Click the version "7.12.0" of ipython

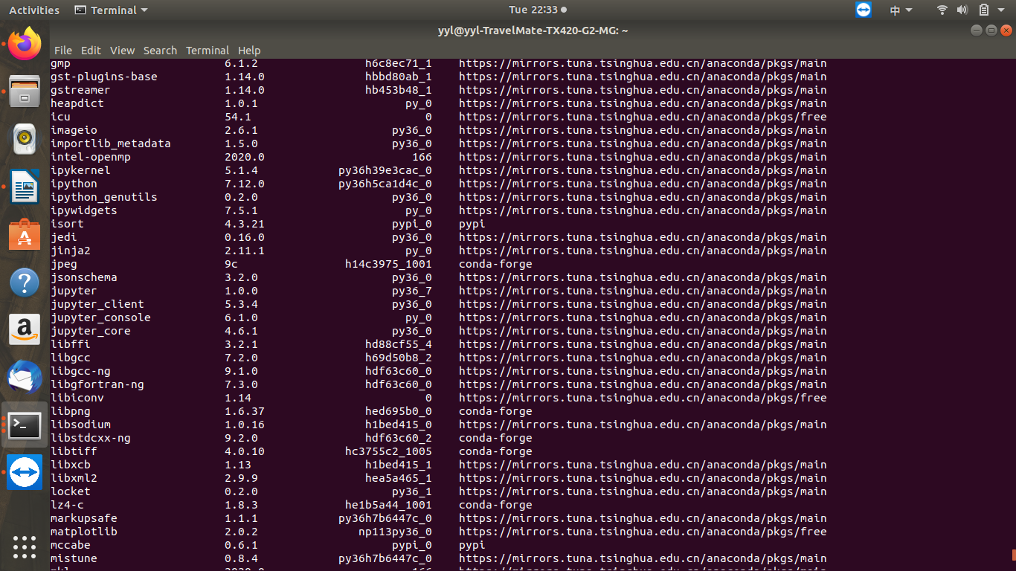coord(245,184)
